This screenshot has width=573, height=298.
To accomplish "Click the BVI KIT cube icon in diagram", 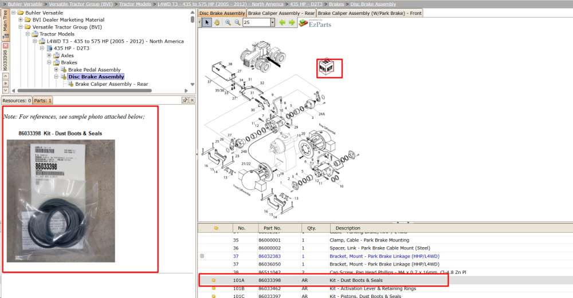I will click(x=326, y=67).
